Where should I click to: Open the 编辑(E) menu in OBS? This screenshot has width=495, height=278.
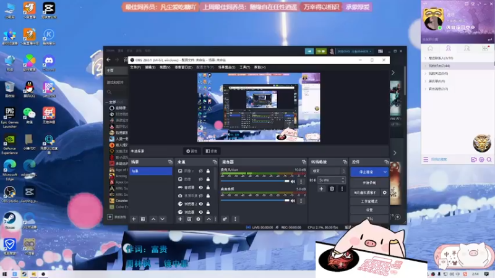150,67
